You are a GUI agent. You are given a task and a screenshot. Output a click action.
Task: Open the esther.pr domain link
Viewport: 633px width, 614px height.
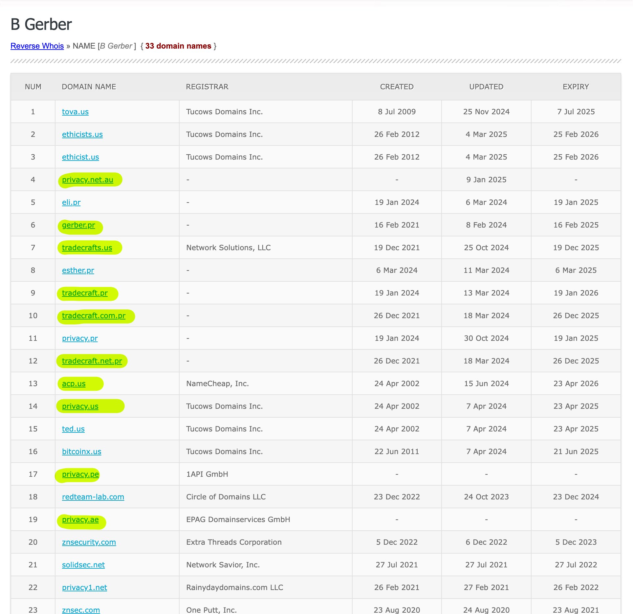pos(78,270)
